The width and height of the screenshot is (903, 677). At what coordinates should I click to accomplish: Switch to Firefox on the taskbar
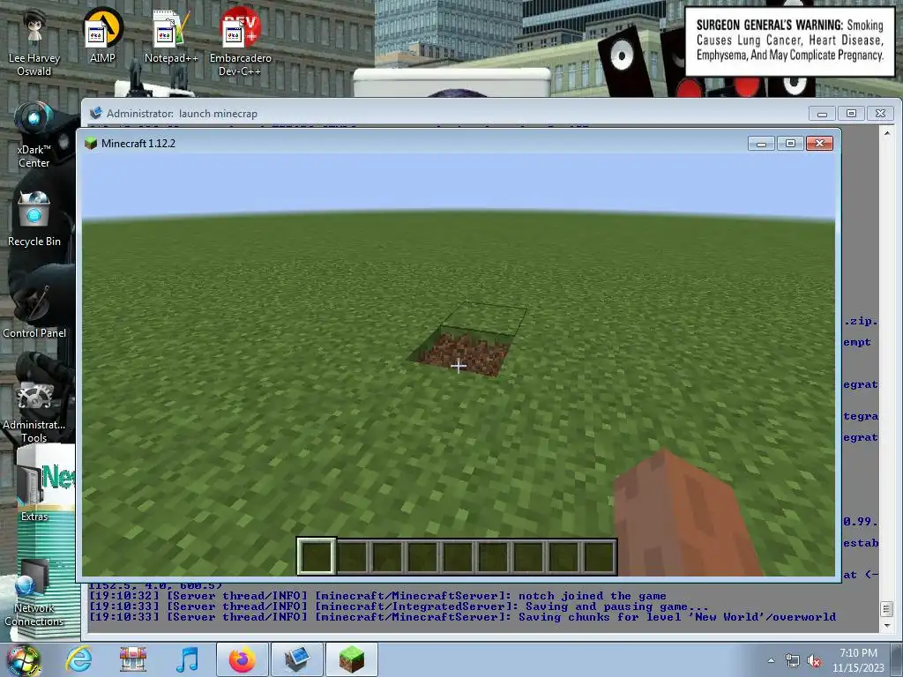[x=242, y=659]
